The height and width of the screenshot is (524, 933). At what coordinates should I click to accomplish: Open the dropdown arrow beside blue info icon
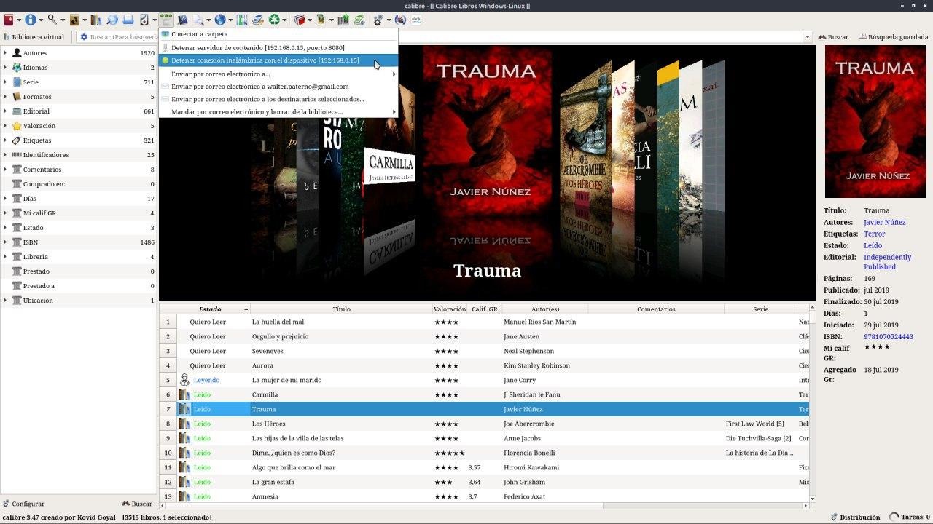(x=40, y=20)
